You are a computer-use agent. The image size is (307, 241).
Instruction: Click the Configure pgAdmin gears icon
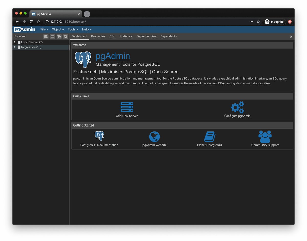tap(237, 107)
